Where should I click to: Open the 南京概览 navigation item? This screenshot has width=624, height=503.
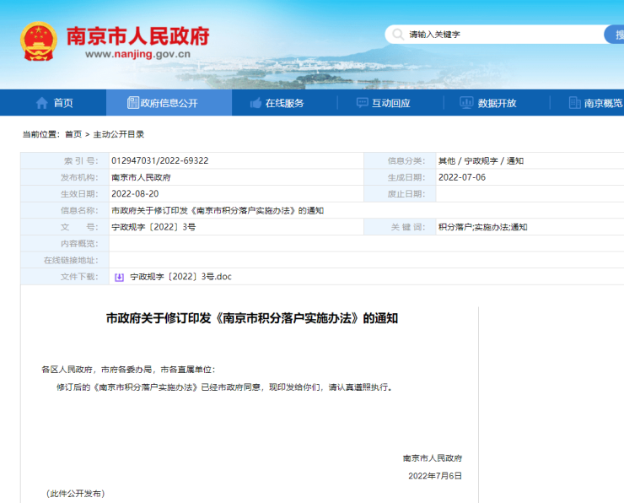pyautogui.click(x=603, y=103)
